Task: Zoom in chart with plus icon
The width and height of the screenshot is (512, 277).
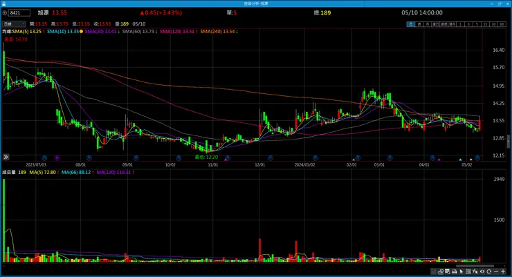Action: click(x=503, y=271)
